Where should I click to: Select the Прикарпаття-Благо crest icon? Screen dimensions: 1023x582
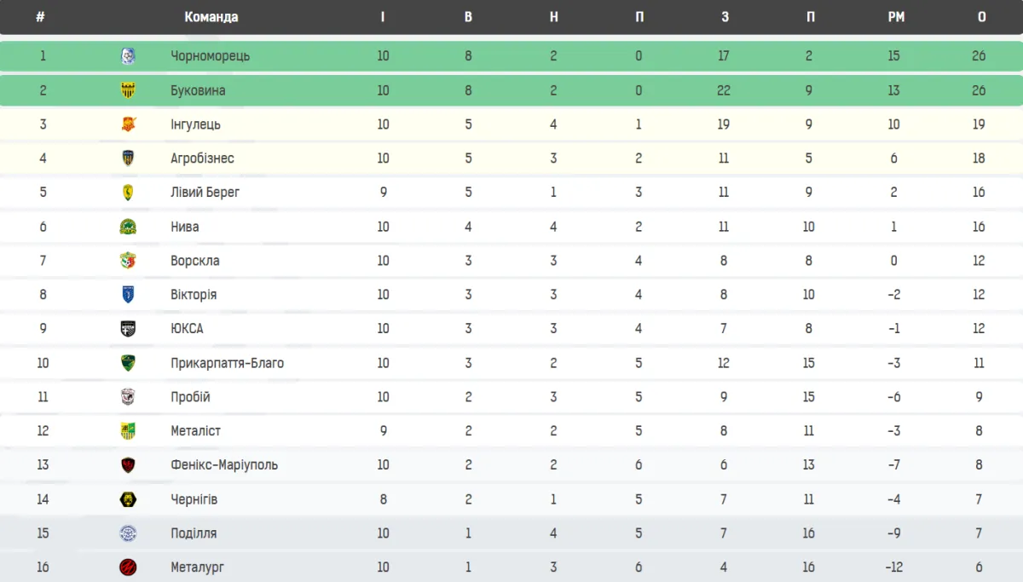[x=128, y=363]
